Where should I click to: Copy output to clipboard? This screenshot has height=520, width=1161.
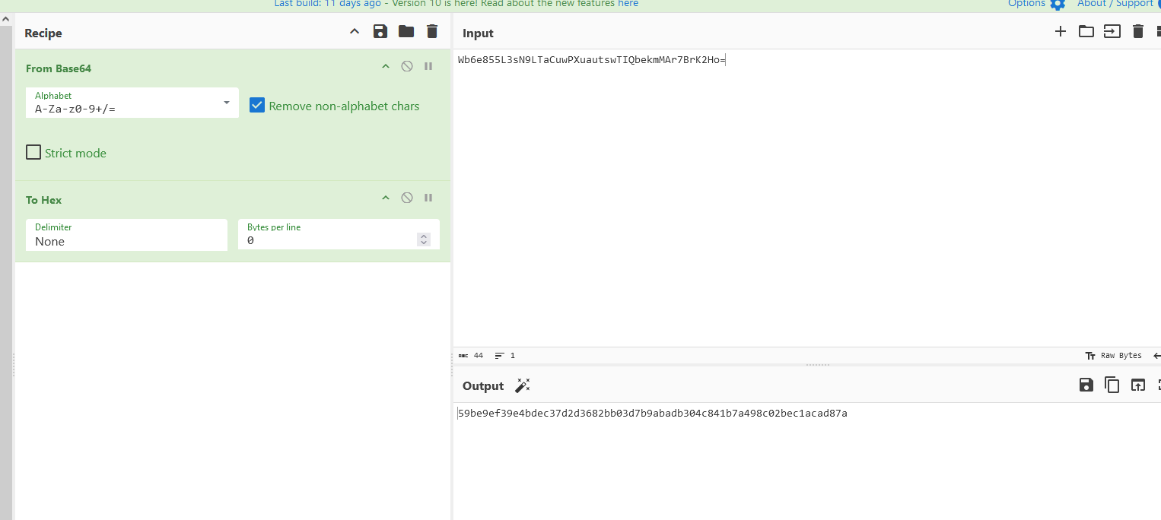(x=1112, y=385)
